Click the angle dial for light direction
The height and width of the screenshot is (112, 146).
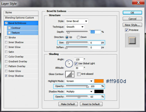click(69, 64)
